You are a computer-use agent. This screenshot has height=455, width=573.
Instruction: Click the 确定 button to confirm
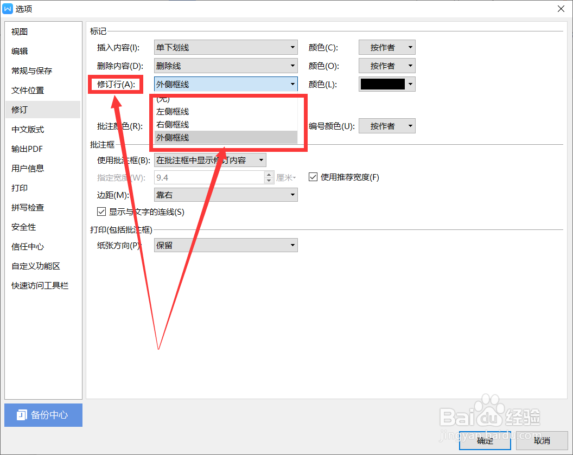[x=485, y=440]
